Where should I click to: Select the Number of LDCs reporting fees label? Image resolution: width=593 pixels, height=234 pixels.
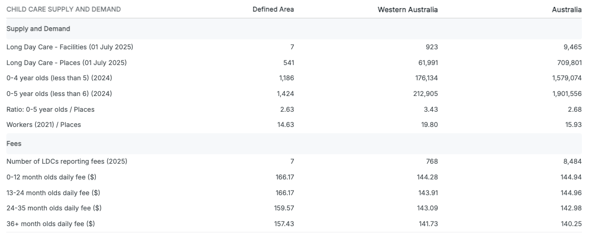pyautogui.click(x=67, y=162)
